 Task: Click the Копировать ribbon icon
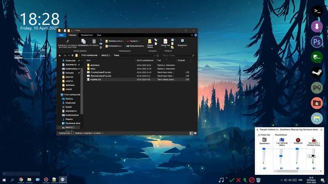tap(84, 41)
